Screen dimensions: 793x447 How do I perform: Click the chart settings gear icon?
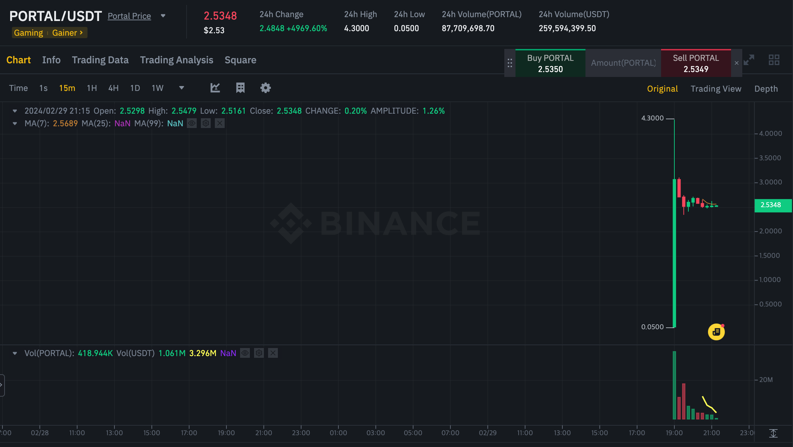265,88
